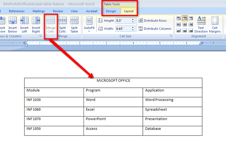This screenshot has width=226, height=144.
Task: Open the AutoFit dropdown
Action: (x=89, y=25)
